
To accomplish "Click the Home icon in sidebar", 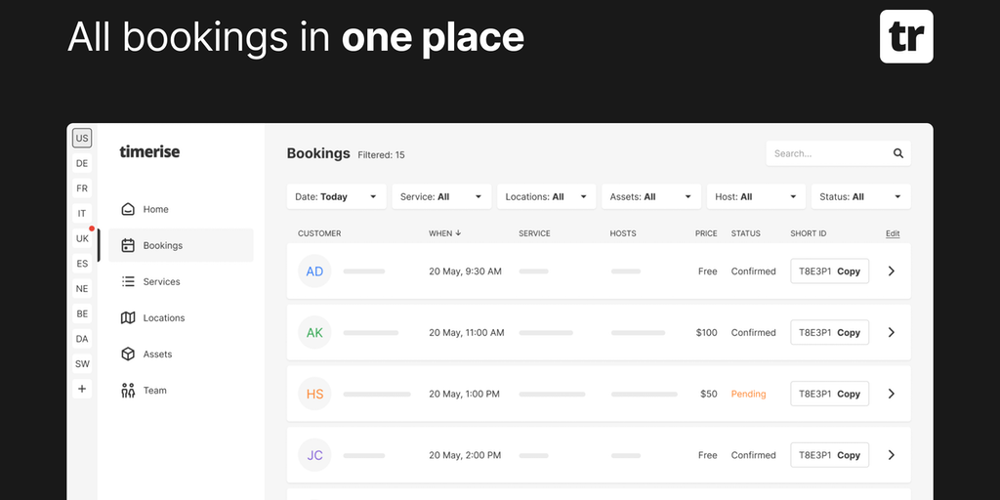I will [128, 209].
